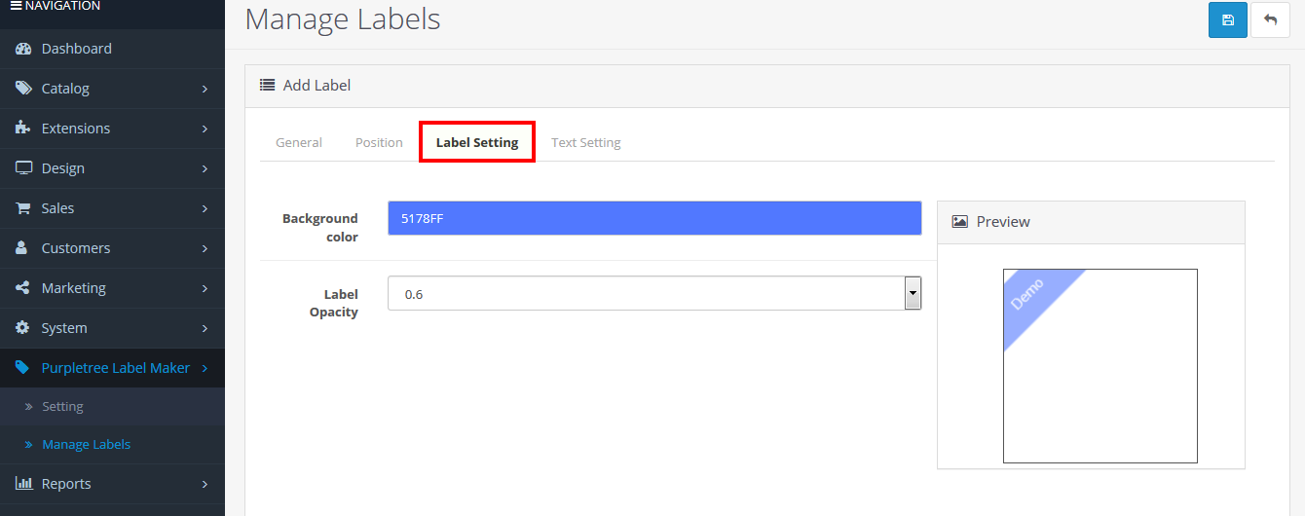Expand the Customers menu chevron
The image size is (1305, 516).
point(205,248)
